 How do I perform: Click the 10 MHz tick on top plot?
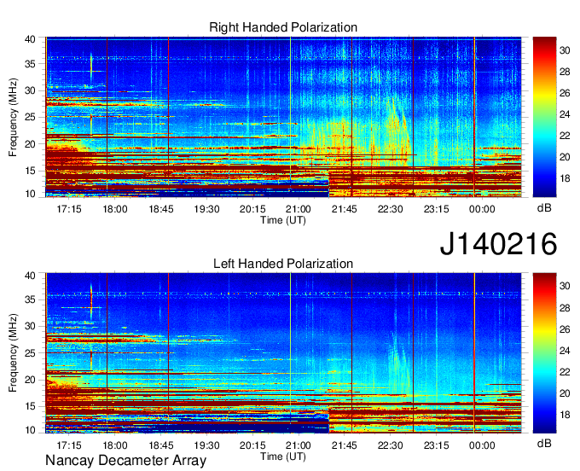point(30,194)
